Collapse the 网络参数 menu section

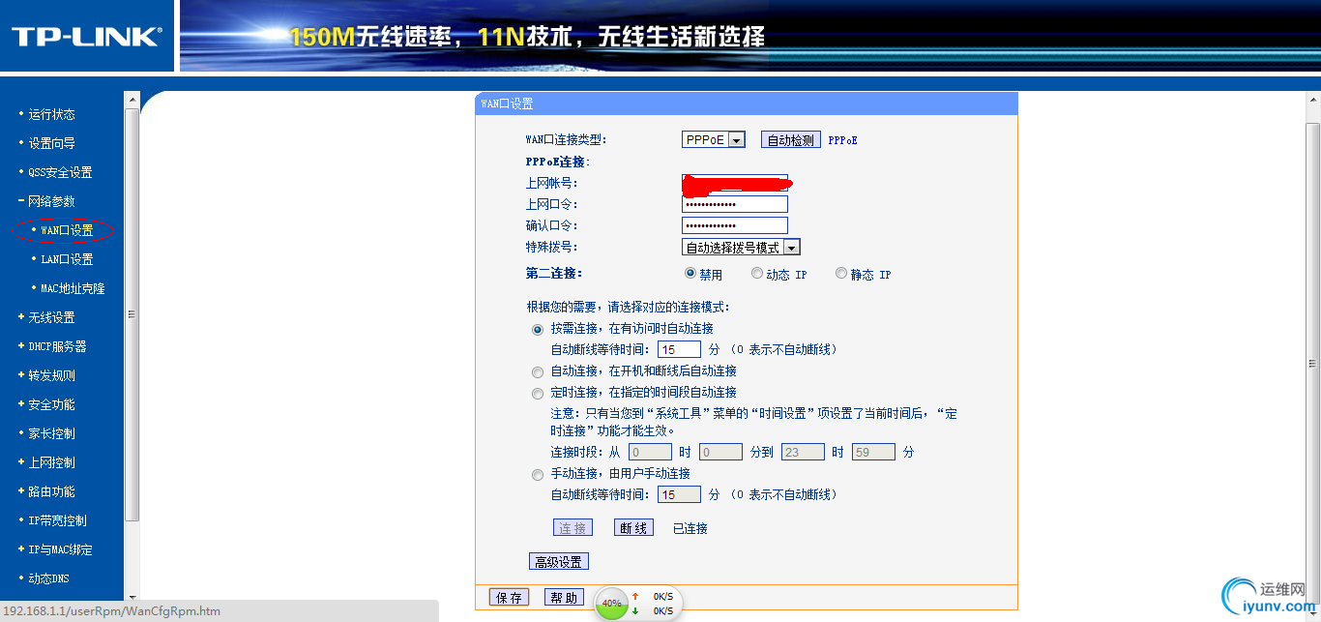pyautogui.click(x=50, y=201)
